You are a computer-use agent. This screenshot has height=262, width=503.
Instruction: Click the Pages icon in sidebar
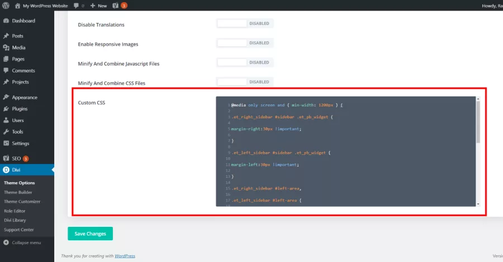[x=6, y=59]
